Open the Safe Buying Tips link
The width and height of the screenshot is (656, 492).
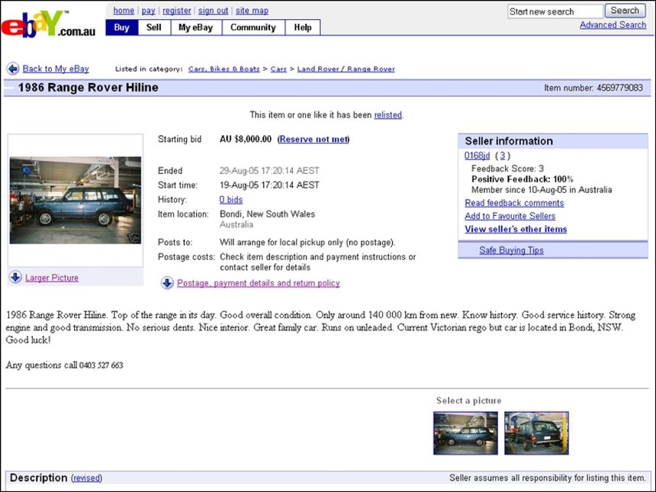(x=511, y=250)
